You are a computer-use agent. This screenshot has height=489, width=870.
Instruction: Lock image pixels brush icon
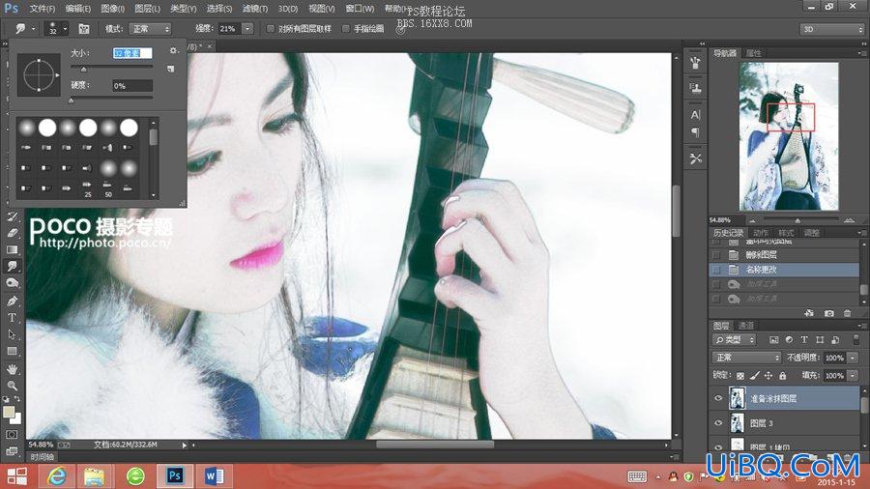point(754,375)
